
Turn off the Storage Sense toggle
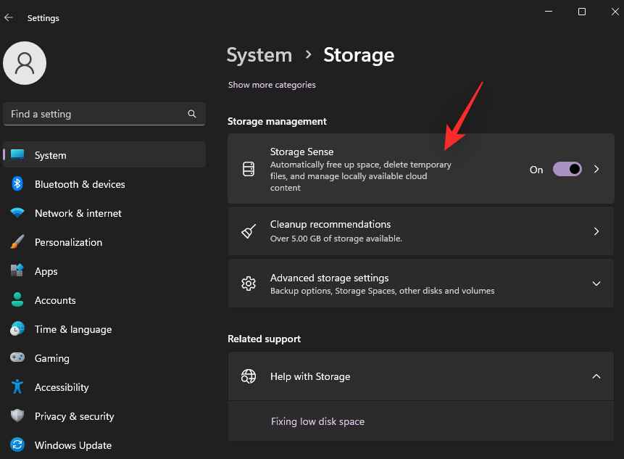point(567,169)
